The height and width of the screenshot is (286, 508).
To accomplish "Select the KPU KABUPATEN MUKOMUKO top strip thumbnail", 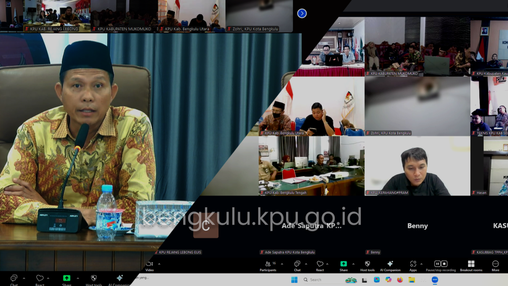I will [124, 16].
